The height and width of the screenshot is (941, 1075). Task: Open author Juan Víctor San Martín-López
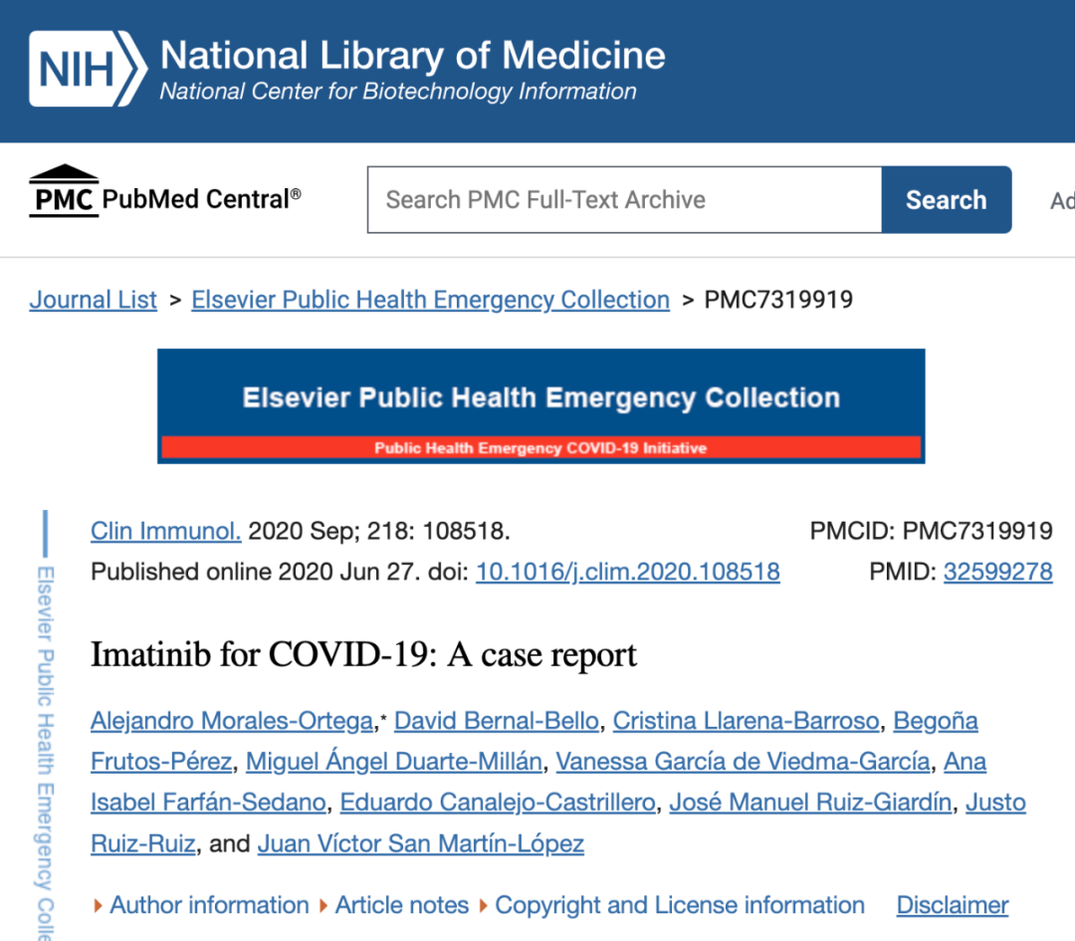click(421, 843)
